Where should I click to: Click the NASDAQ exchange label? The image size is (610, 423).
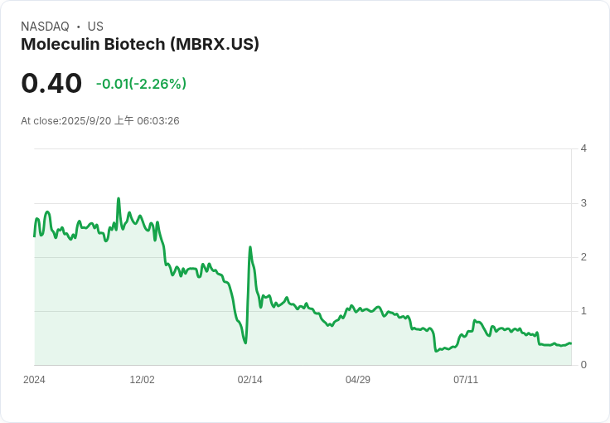[x=45, y=27]
